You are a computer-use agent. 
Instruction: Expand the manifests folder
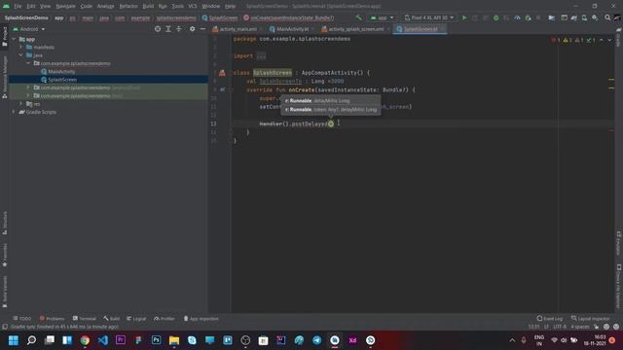(21, 48)
